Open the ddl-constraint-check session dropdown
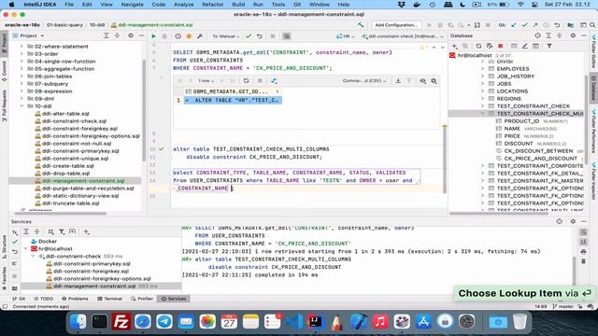This screenshot has height=336, width=598. point(403,36)
